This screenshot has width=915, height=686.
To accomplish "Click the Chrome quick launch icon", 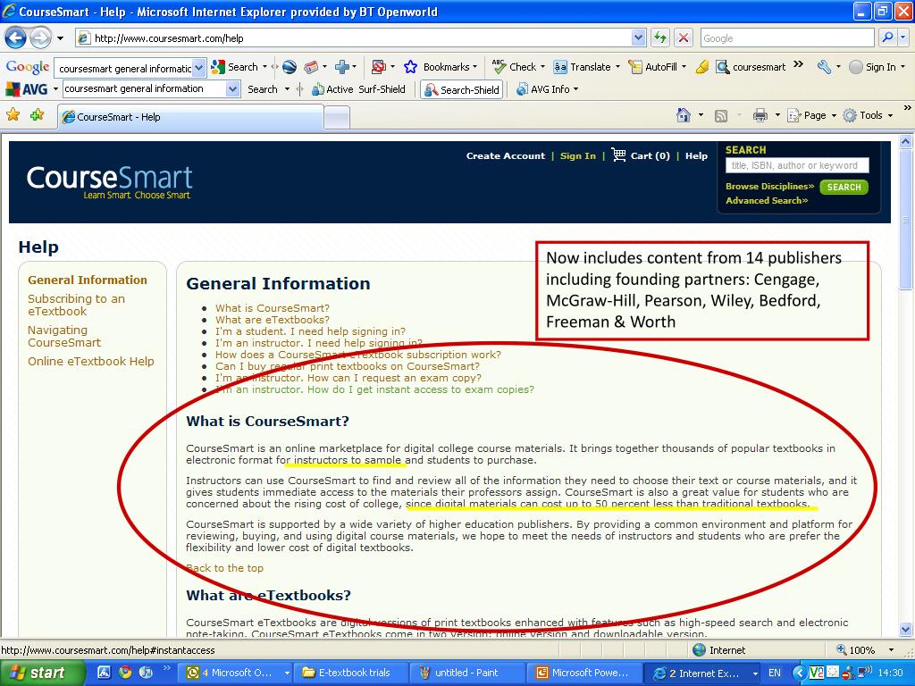I will pos(125,673).
